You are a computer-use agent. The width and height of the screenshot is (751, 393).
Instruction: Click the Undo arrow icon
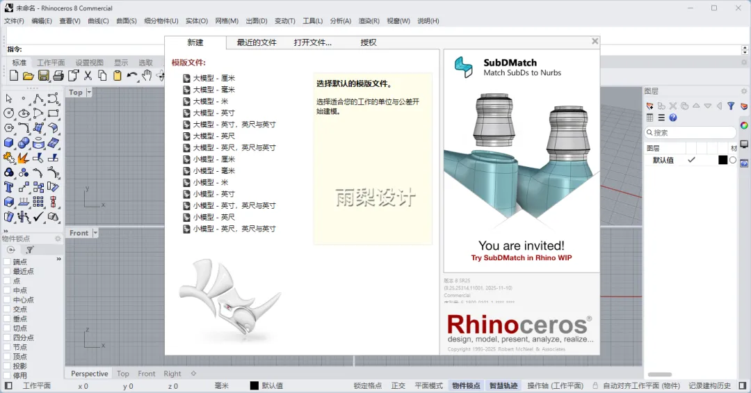tap(131, 75)
